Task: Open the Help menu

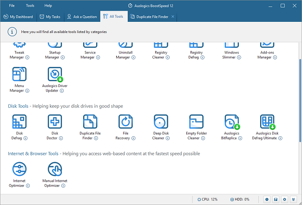Action: coord(48,6)
